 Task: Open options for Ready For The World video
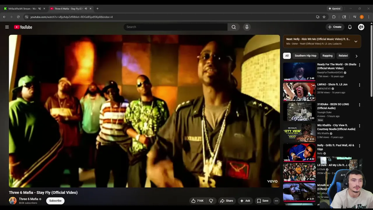(359, 65)
